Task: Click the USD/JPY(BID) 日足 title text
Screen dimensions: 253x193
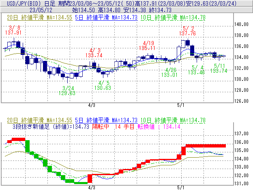Action: tap(31, 3)
